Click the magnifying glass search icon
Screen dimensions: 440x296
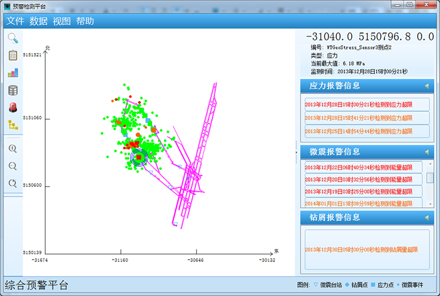(x=13, y=38)
